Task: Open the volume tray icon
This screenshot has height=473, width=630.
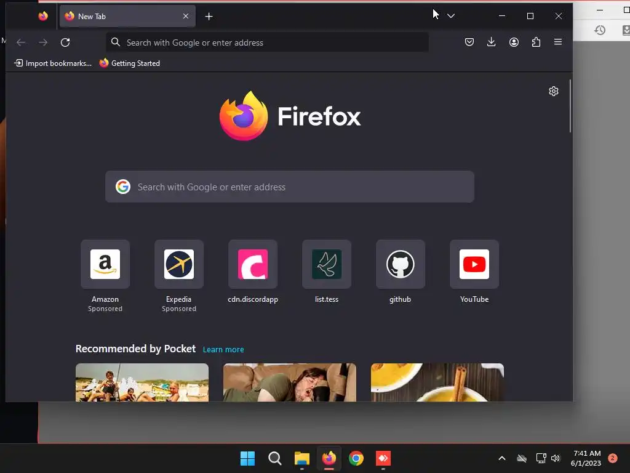Action: (556, 458)
